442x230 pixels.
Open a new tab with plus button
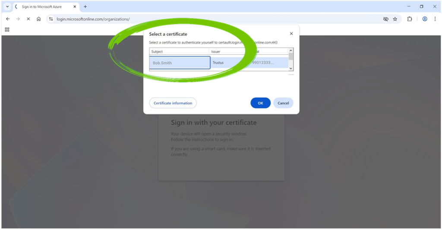pyautogui.click(x=85, y=6)
